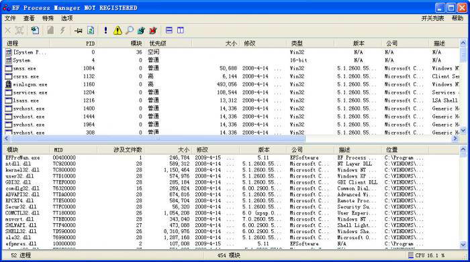Image resolution: width=470 pixels, height=262 pixels.
Task: Click the gray page toolbar icon
Action: click(x=50, y=30)
